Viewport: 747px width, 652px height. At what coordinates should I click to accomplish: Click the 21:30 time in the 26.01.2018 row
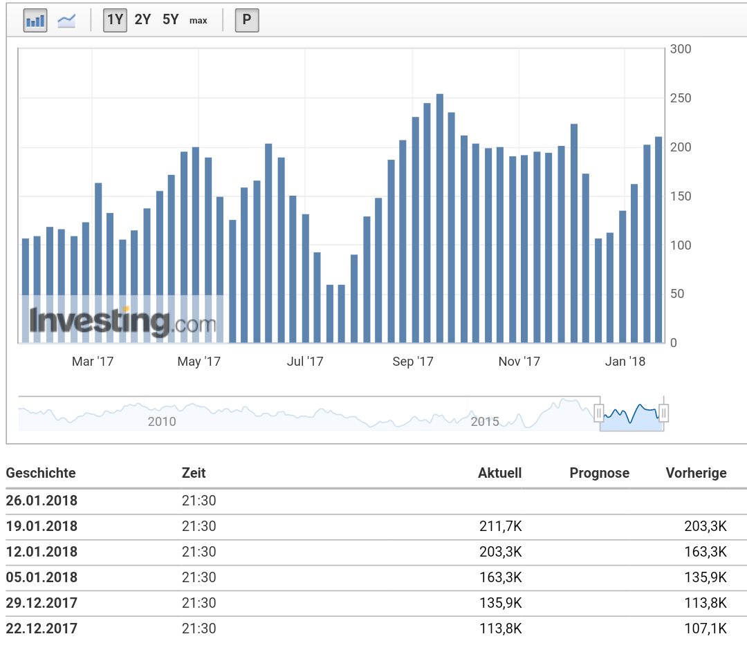tap(199, 501)
